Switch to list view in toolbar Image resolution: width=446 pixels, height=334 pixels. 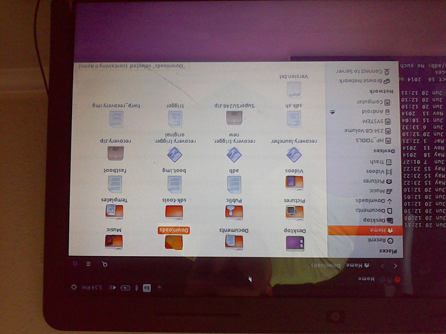tap(88, 264)
